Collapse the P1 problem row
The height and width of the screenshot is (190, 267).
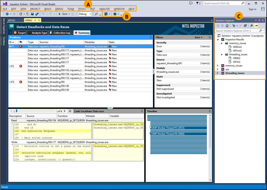pyautogui.click(x=10, y=46)
